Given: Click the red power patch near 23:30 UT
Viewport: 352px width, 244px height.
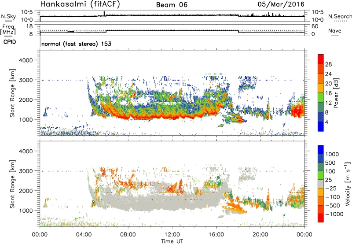Looking at the screenshot, I should tap(297, 110).
